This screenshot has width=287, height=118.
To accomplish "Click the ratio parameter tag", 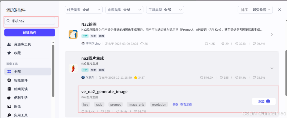I will [99, 105].
